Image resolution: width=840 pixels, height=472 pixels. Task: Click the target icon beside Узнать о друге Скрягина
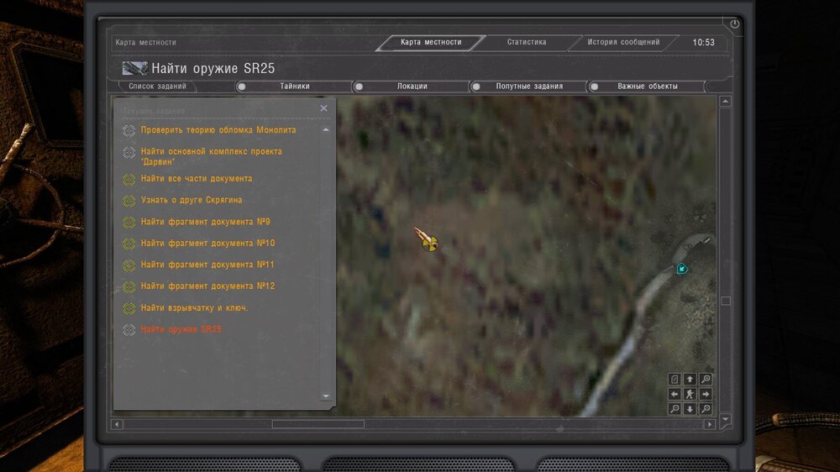coord(129,201)
